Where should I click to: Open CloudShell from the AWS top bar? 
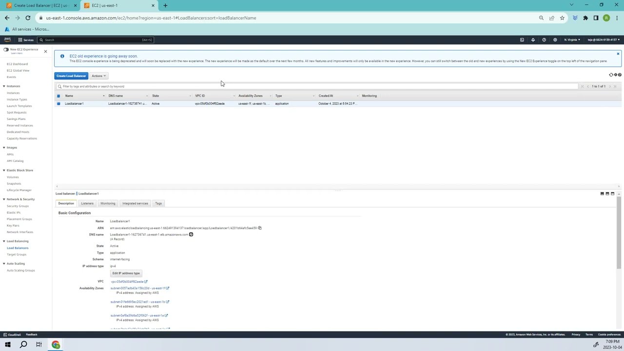(x=522, y=39)
